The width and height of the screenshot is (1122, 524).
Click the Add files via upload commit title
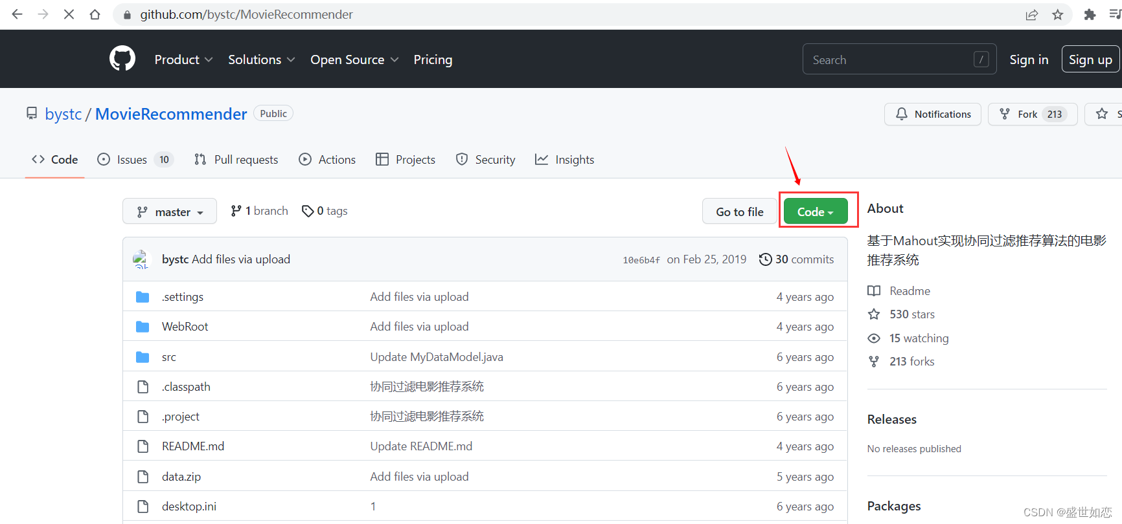(x=241, y=259)
